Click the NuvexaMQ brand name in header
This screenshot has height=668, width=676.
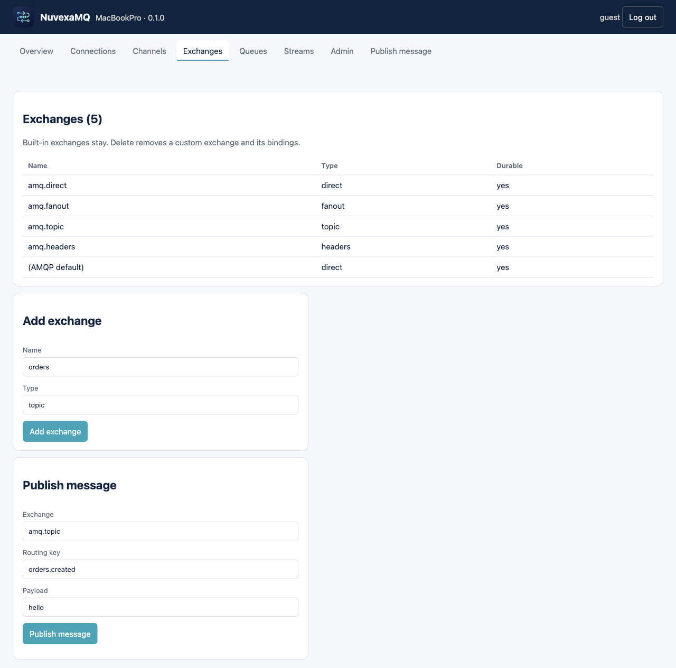(x=65, y=17)
